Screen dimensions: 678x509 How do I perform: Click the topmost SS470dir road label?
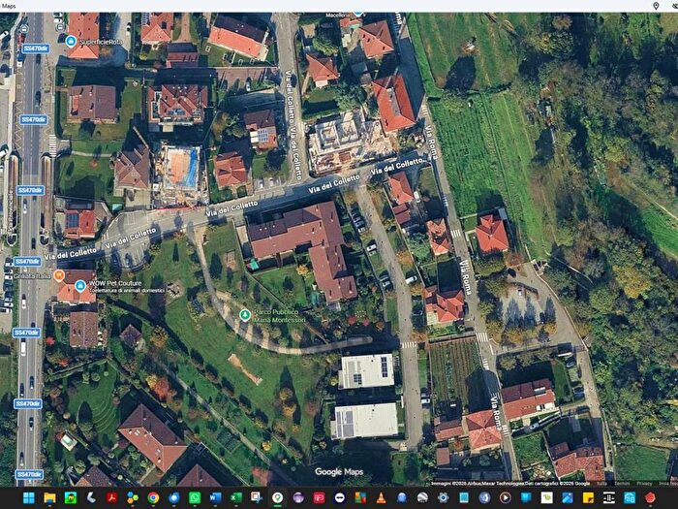(x=36, y=48)
